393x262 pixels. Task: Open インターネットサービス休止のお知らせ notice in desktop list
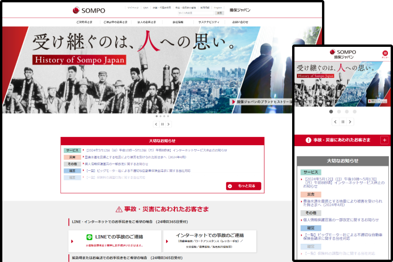click(156, 150)
